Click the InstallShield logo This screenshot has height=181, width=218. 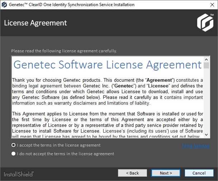pos(19,174)
